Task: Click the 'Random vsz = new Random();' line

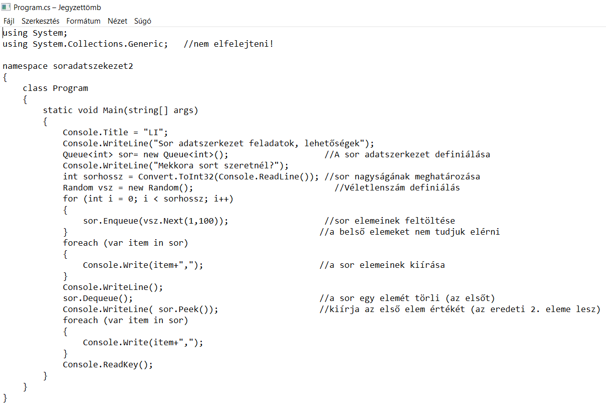Action: click(x=128, y=188)
